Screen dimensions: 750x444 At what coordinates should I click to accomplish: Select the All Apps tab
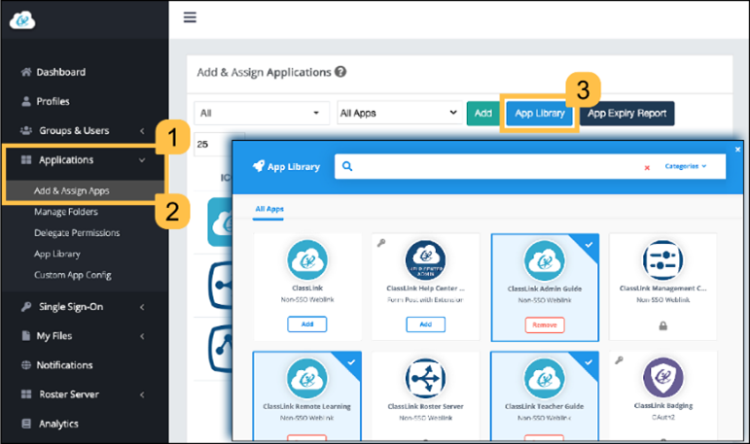[268, 209]
